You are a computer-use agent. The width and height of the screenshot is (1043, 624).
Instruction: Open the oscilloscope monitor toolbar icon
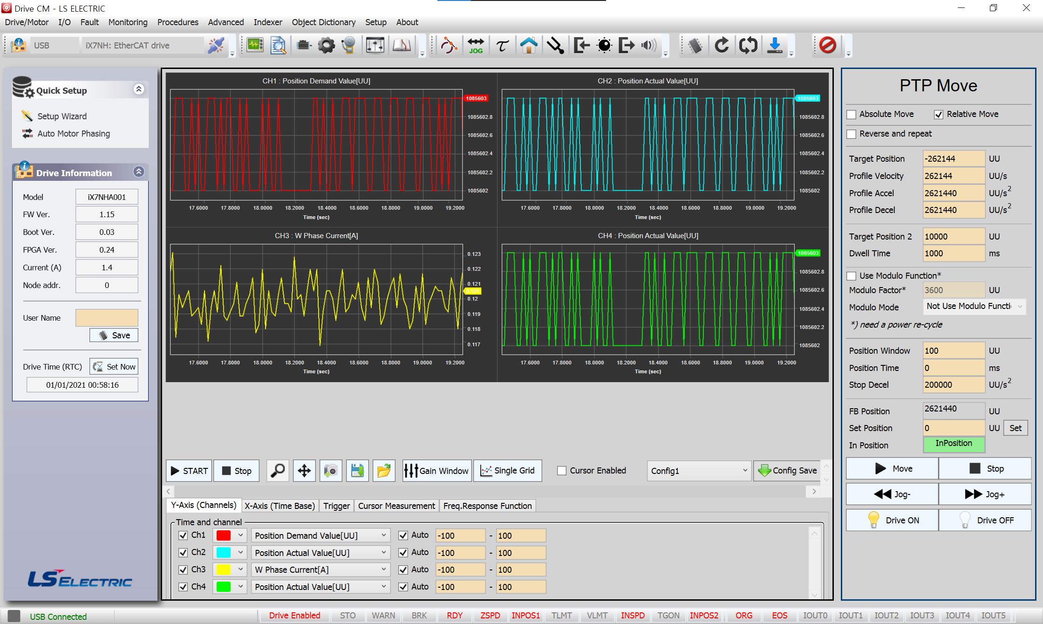click(x=255, y=45)
